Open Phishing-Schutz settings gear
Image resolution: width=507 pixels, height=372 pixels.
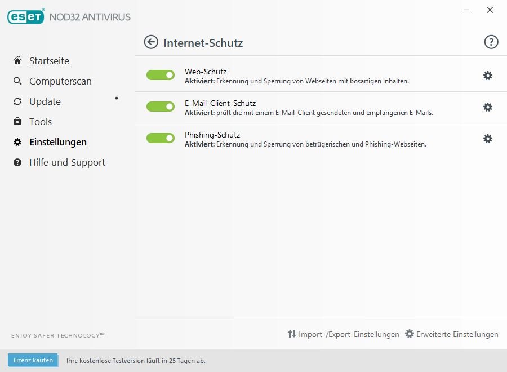488,139
